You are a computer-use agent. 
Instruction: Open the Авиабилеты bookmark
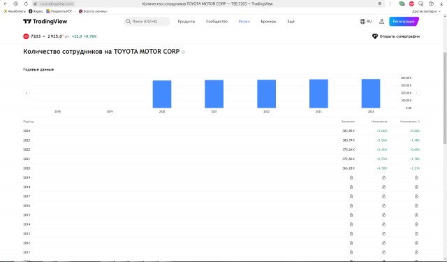pos(15,11)
